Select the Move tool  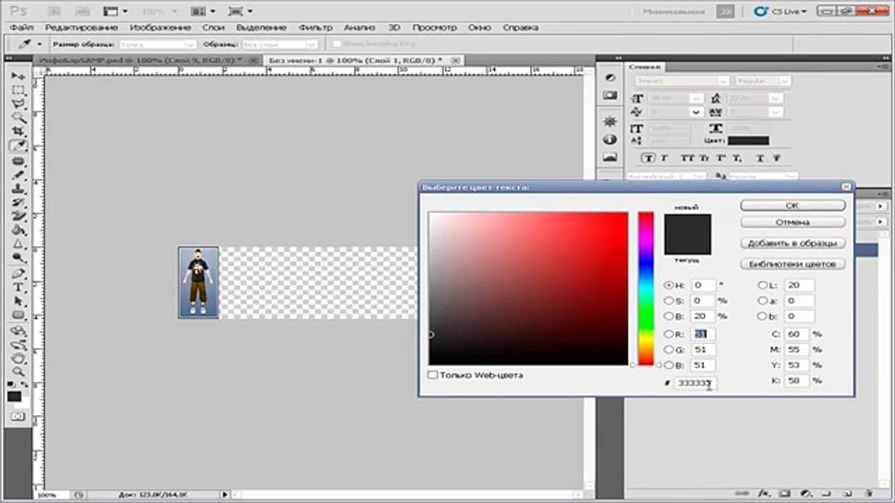click(x=18, y=75)
